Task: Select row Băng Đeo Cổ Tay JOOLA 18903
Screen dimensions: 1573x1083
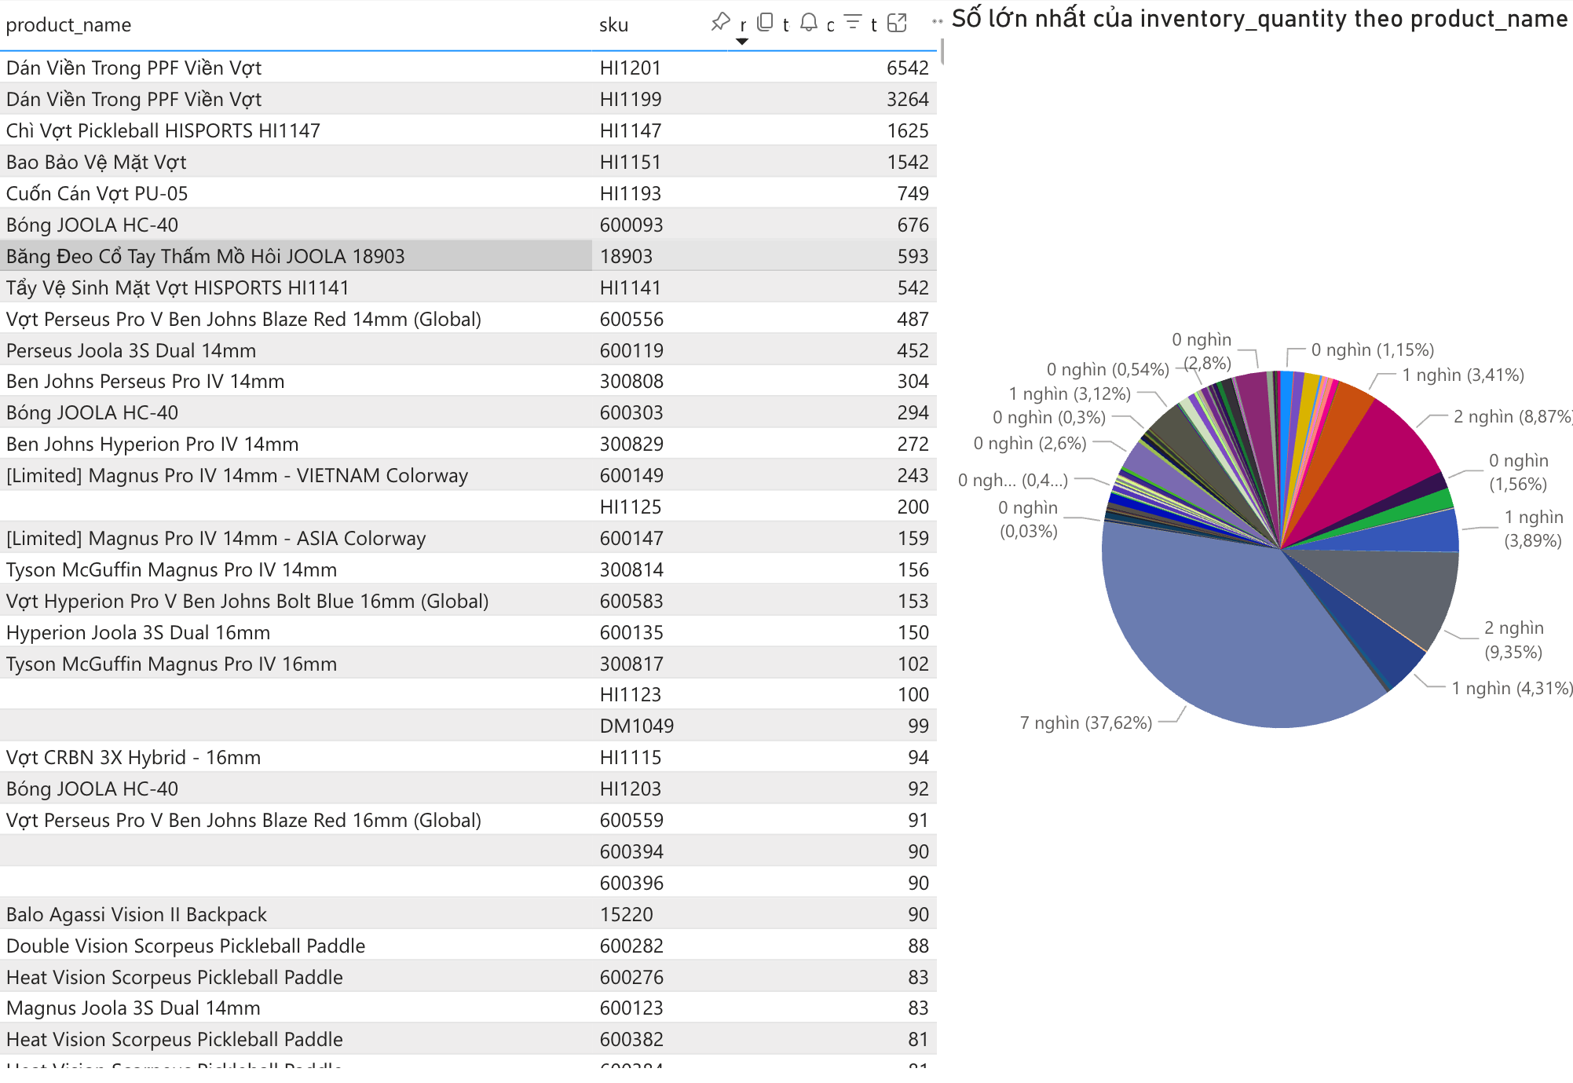Action: [468, 256]
